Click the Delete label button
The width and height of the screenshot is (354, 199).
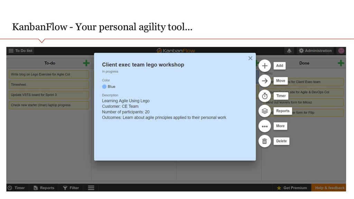[281, 141]
